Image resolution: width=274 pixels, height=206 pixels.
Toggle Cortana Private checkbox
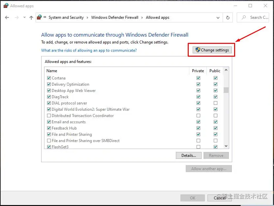coord(198,78)
